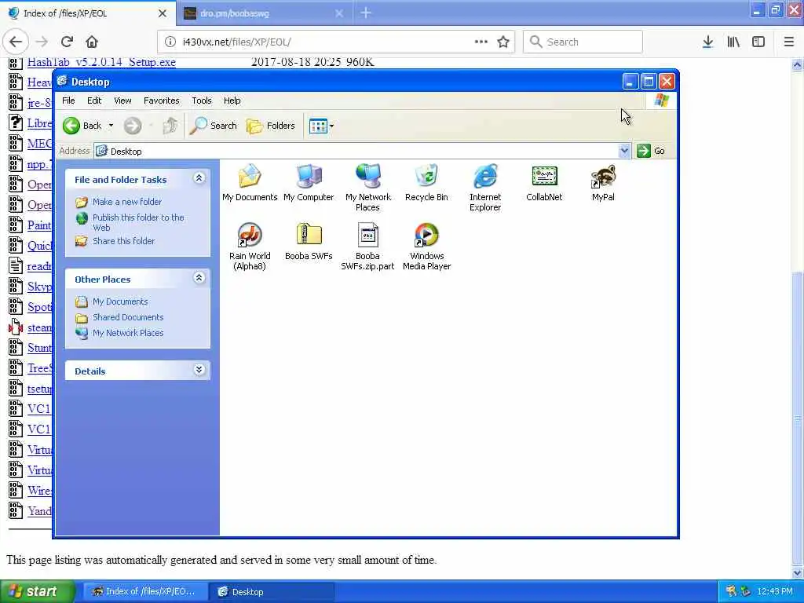Viewport: 804px width, 603px height.
Task: Open the File menu in Desktop window
Action: pyautogui.click(x=68, y=100)
